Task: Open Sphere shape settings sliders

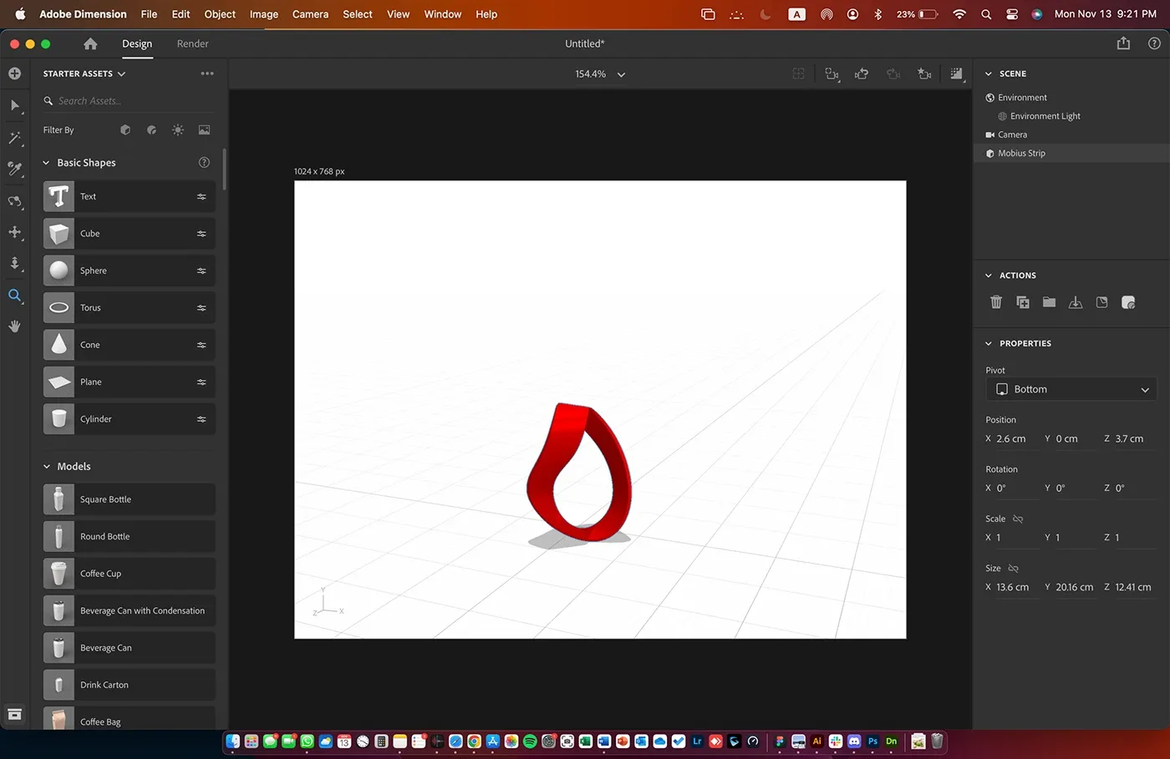Action: coord(201,271)
